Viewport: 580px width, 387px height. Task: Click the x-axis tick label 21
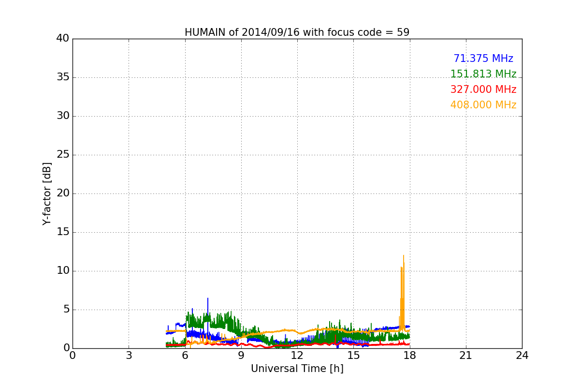tap(466, 355)
